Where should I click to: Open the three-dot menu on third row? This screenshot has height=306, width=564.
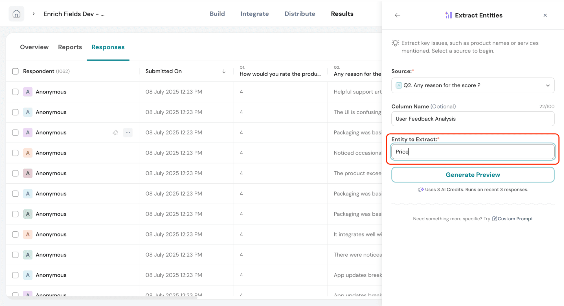pyautogui.click(x=128, y=132)
